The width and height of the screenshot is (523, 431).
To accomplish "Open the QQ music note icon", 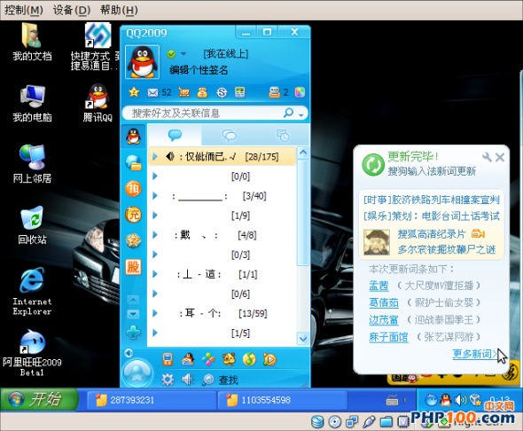I will (249, 359).
